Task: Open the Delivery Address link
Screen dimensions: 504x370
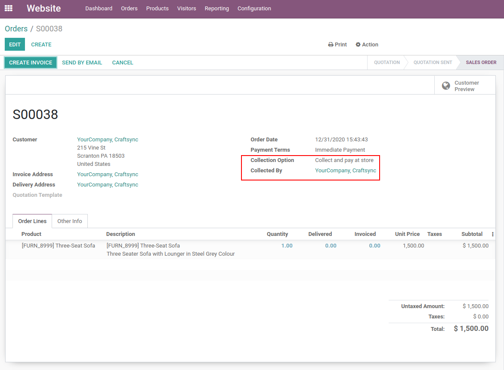Action: (x=108, y=185)
